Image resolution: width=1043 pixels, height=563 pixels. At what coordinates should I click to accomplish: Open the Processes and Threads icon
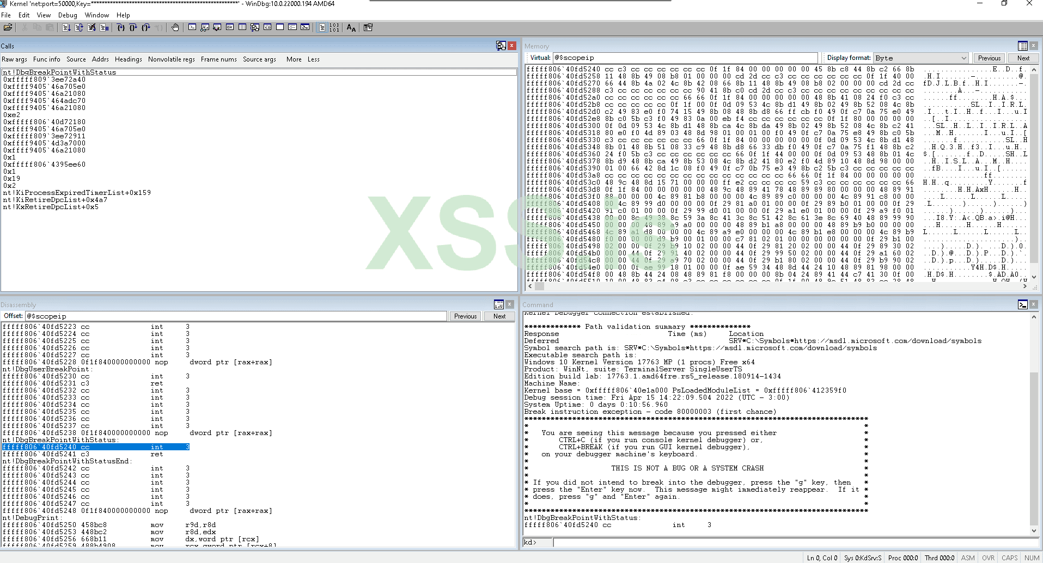tap(292, 27)
